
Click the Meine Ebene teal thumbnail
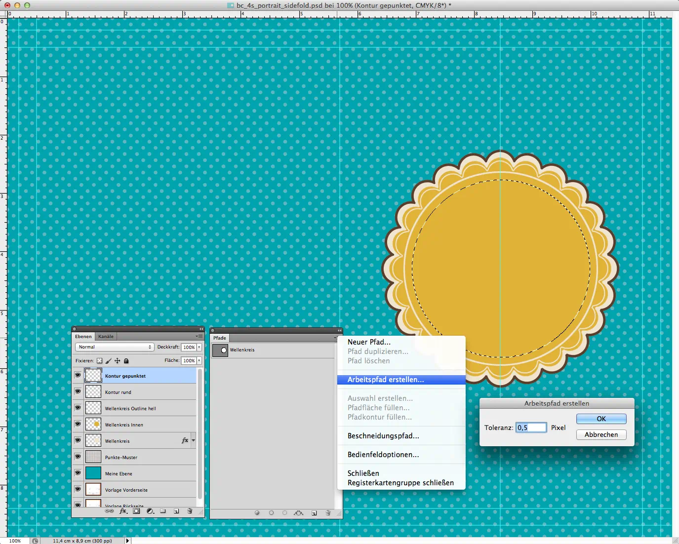tap(93, 473)
